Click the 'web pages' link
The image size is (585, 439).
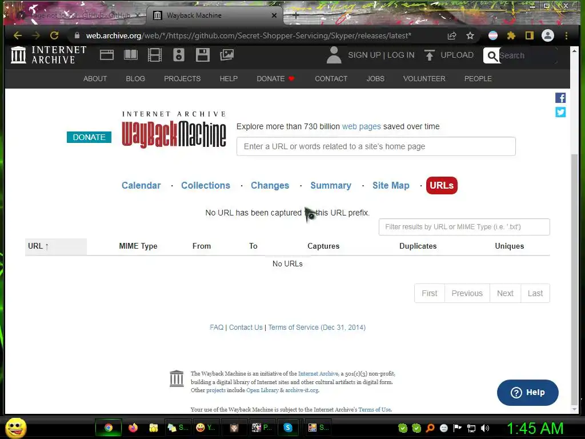click(361, 126)
